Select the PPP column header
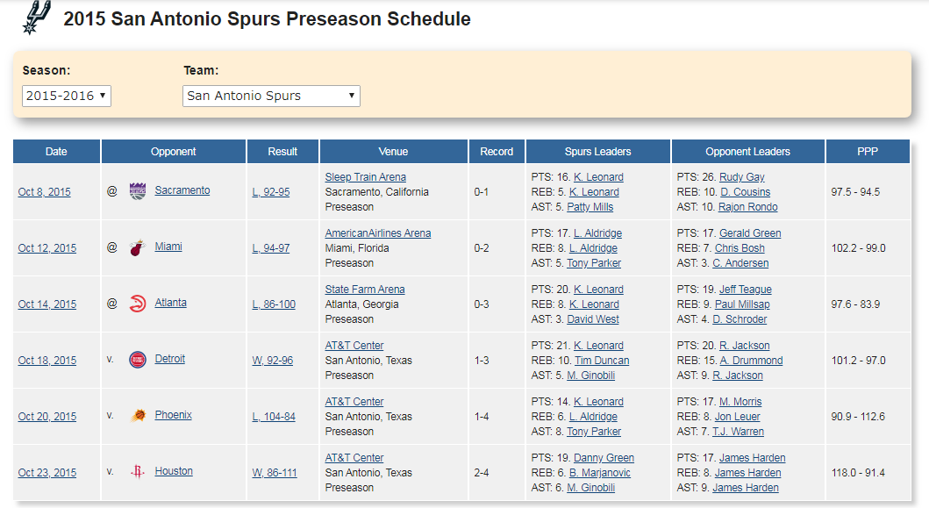This screenshot has height=508, width=929. coord(868,151)
